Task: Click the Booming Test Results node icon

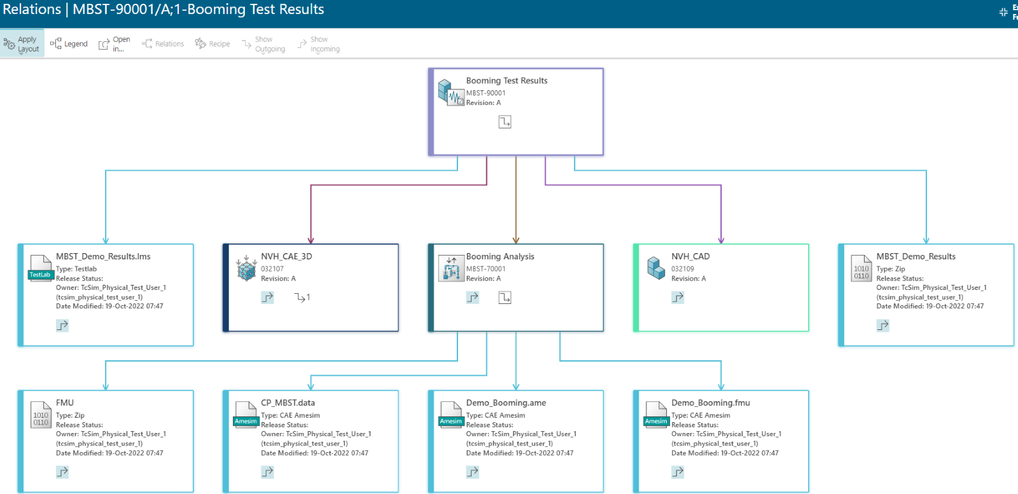Action: click(451, 93)
